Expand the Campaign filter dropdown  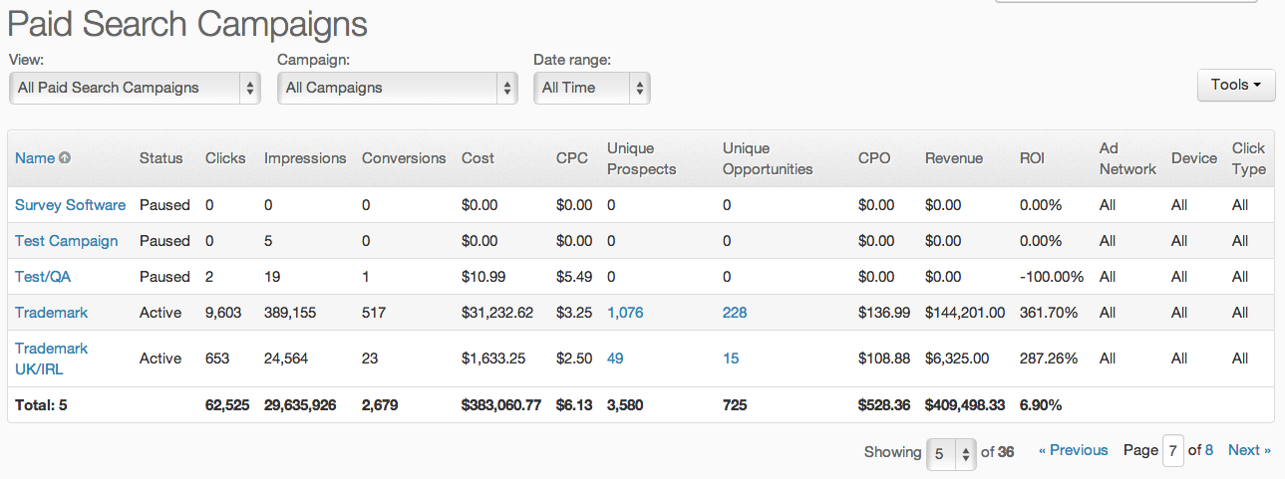[x=398, y=88]
